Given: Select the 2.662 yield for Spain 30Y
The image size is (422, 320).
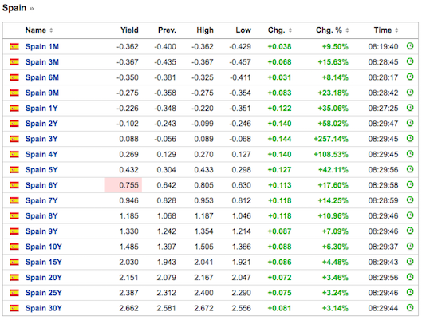Looking at the screenshot, I should pyautogui.click(x=128, y=308).
